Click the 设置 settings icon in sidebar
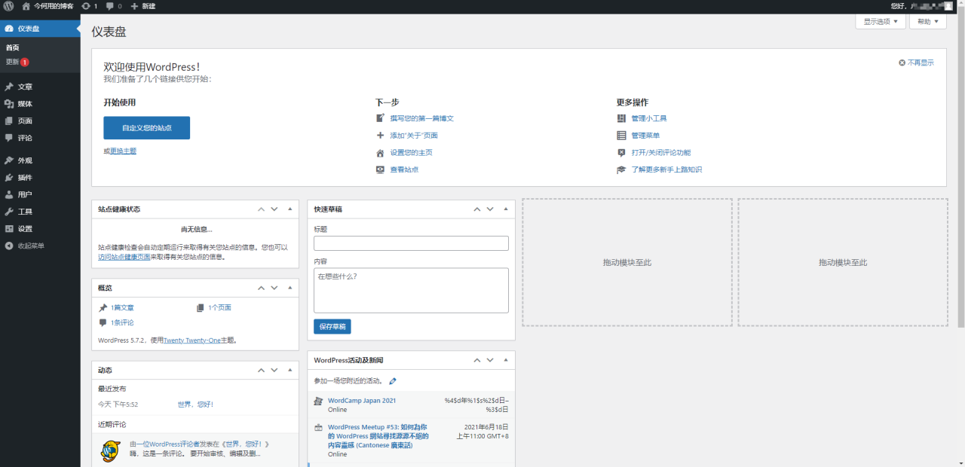Screen dimensions: 965x467 point(9,229)
